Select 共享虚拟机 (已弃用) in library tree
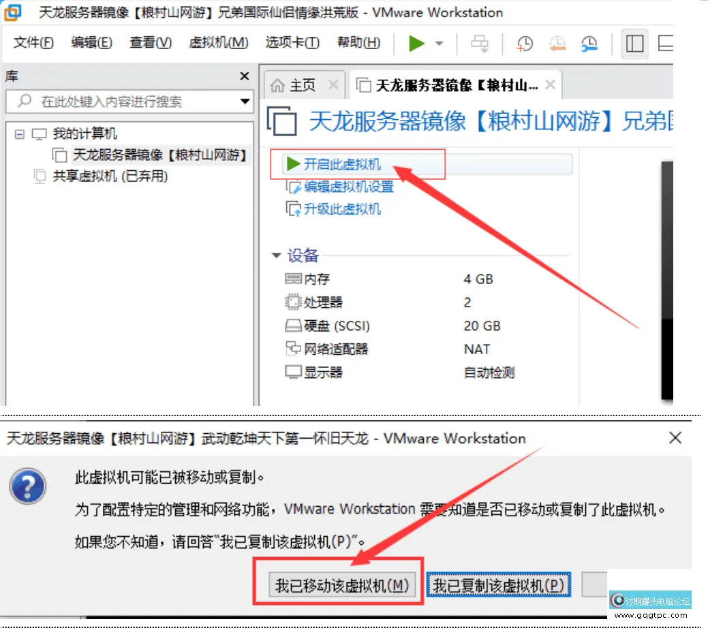 [110, 176]
